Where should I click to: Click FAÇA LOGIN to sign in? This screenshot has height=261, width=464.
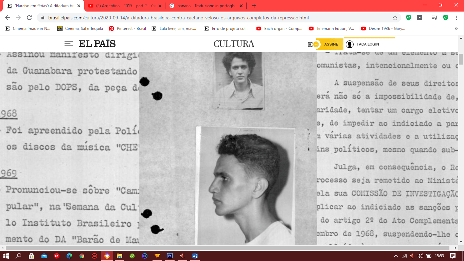click(x=367, y=44)
